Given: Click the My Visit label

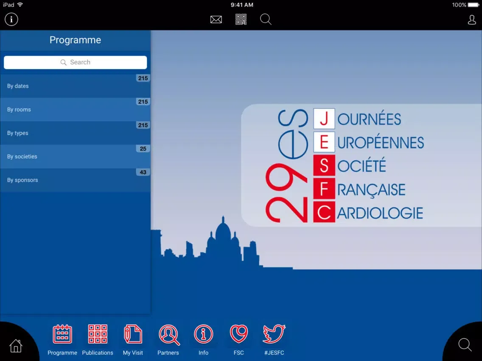Looking at the screenshot, I should (133, 353).
